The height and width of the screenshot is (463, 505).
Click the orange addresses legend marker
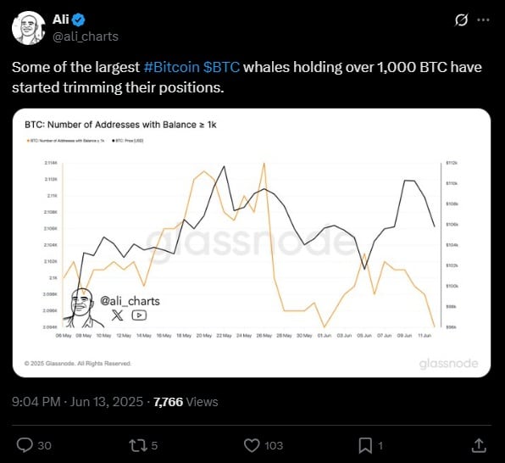(x=28, y=141)
